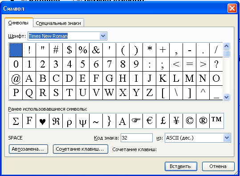Pick the rho recently used symbol
This screenshot has width=240, height=176.
point(69,121)
